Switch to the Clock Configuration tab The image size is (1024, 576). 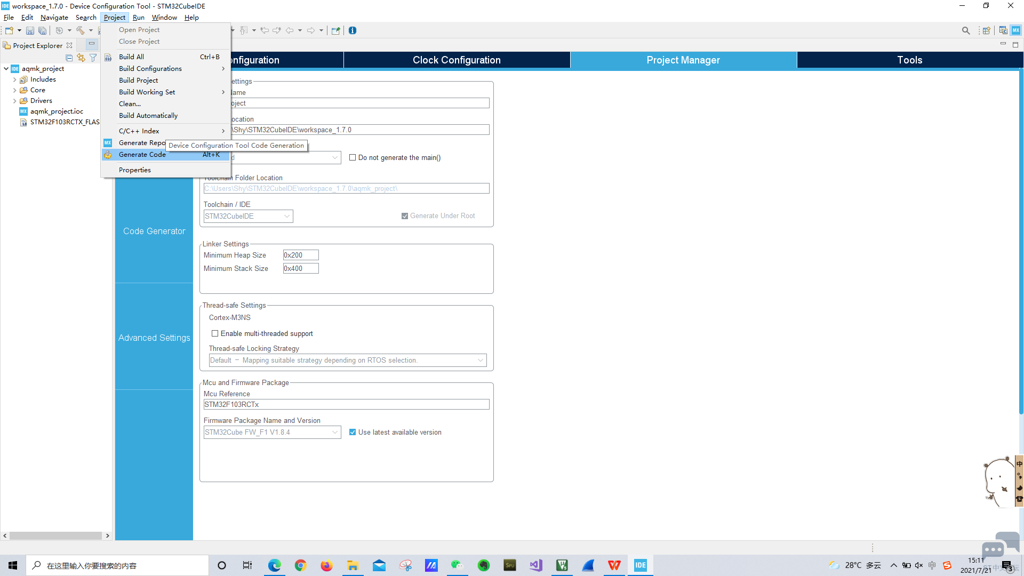click(457, 60)
